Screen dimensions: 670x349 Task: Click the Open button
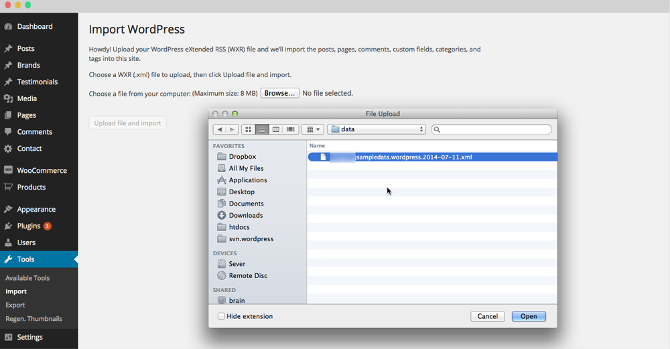[x=529, y=316]
